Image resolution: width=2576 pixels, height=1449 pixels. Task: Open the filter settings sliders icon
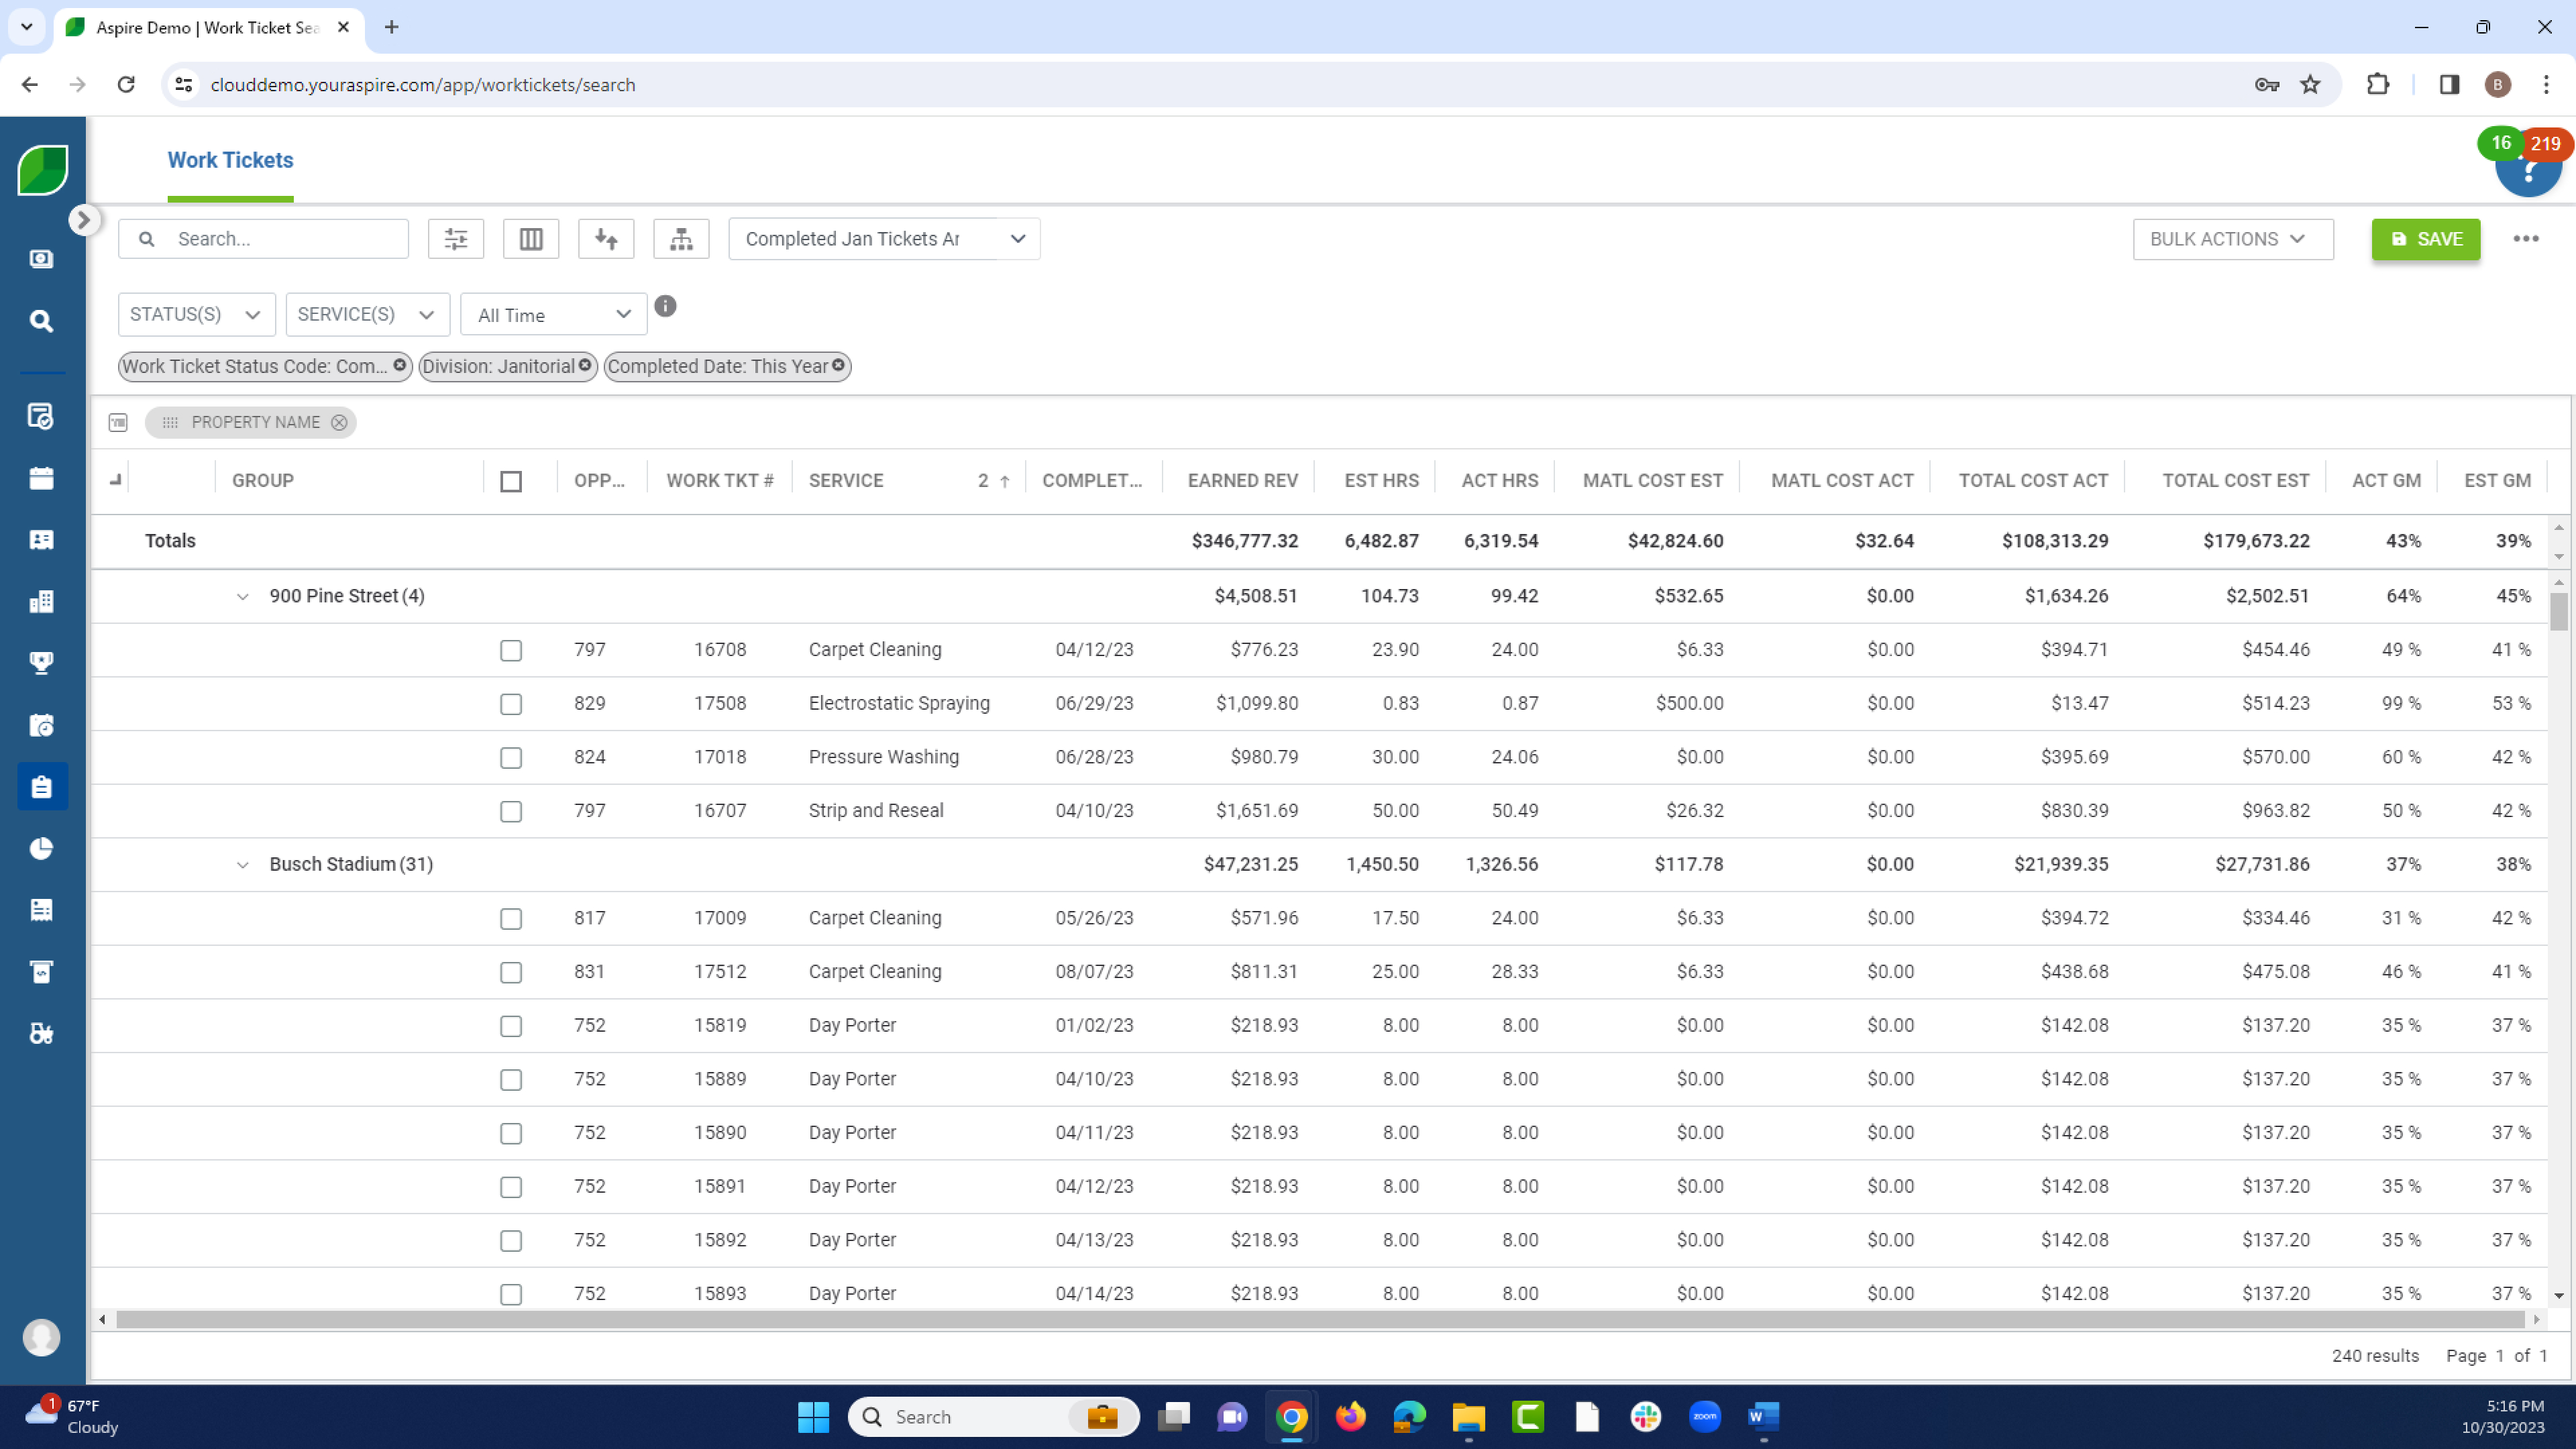(x=456, y=238)
